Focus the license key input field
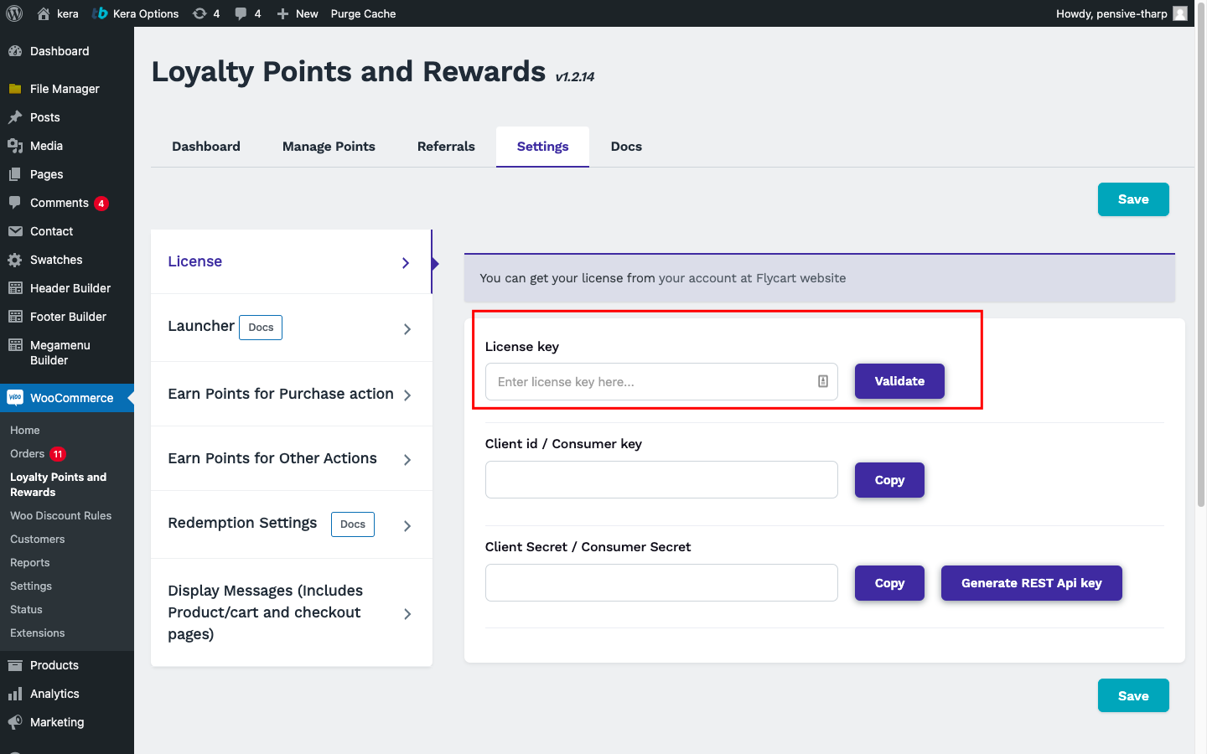 click(661, 381)
